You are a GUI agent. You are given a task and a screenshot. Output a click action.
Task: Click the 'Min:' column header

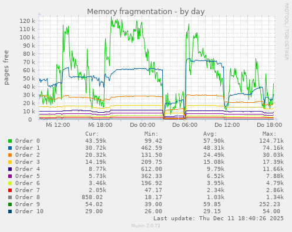click(151, 134)
